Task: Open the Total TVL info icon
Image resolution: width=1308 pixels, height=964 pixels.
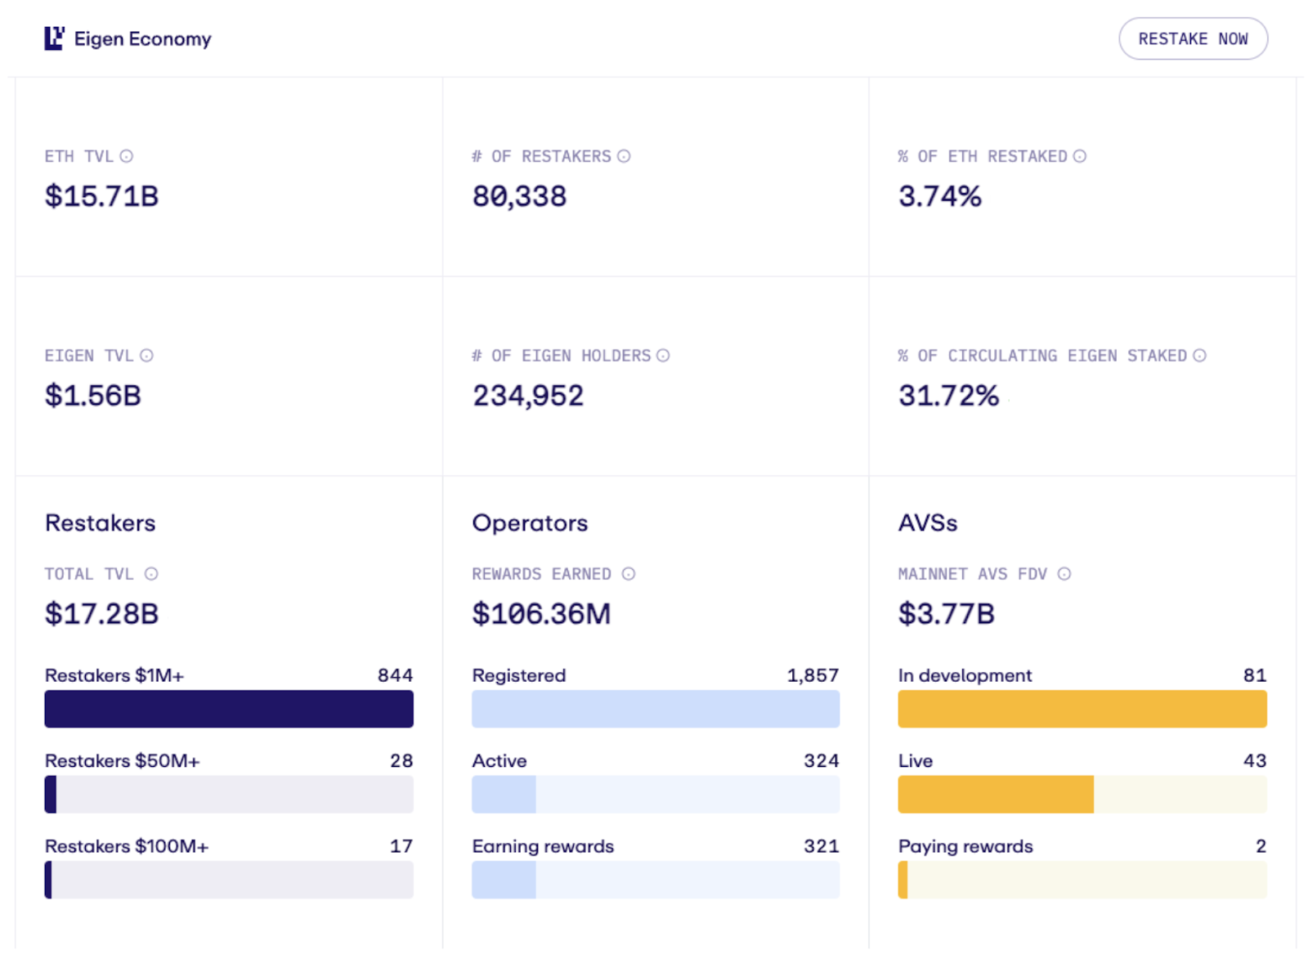Action: point(151,574)
